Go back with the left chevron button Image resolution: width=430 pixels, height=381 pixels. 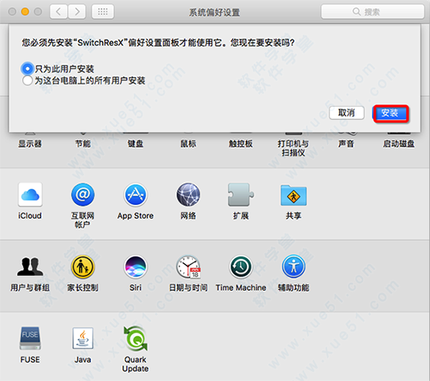point(59,11)
